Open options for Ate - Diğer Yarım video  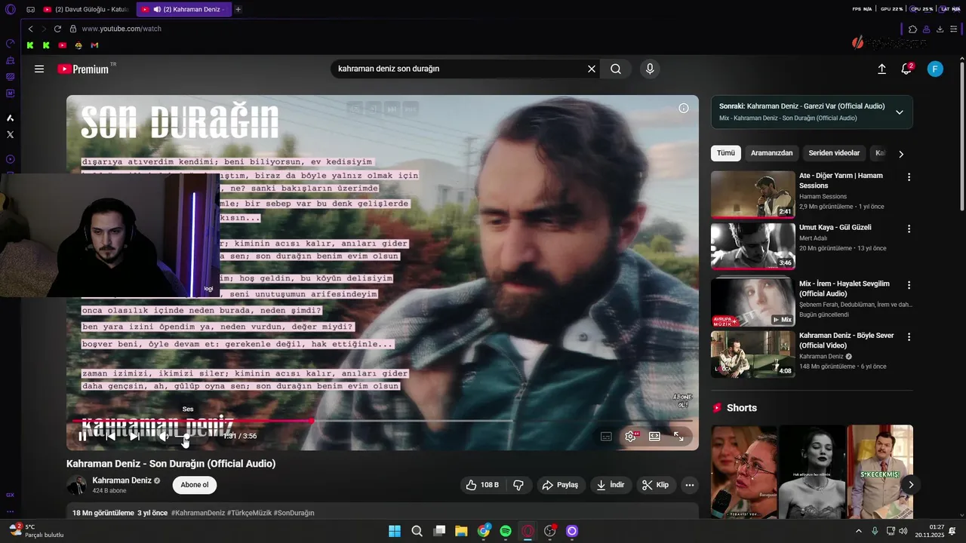tap(909, 177)
